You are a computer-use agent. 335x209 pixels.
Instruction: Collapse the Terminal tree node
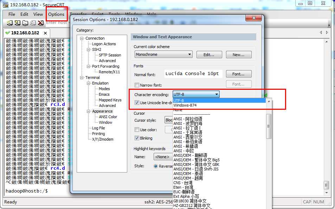(82, 78)
